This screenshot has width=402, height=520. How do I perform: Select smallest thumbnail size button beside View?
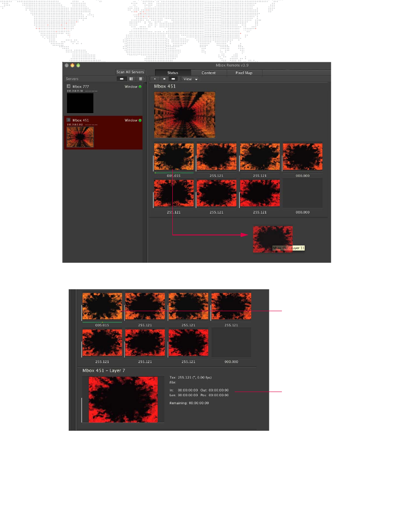[155, 79]
